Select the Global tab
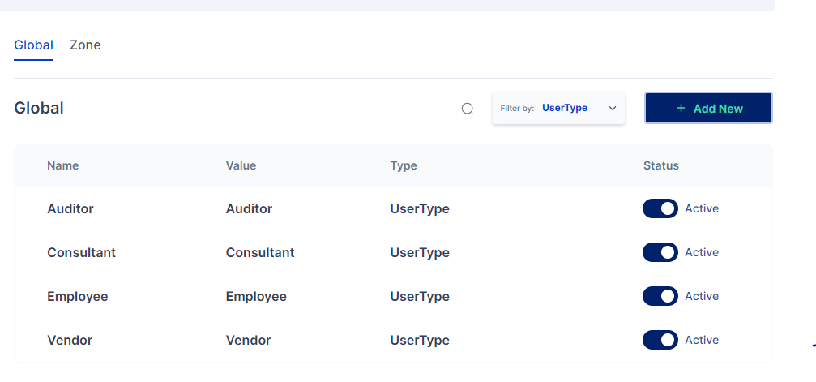Screen dimensions: 816x382 pos(33,45)
